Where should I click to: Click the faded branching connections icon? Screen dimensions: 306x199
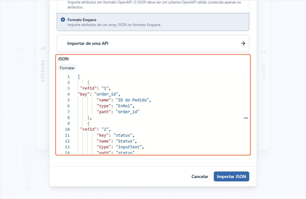click(x=28, y=180)
